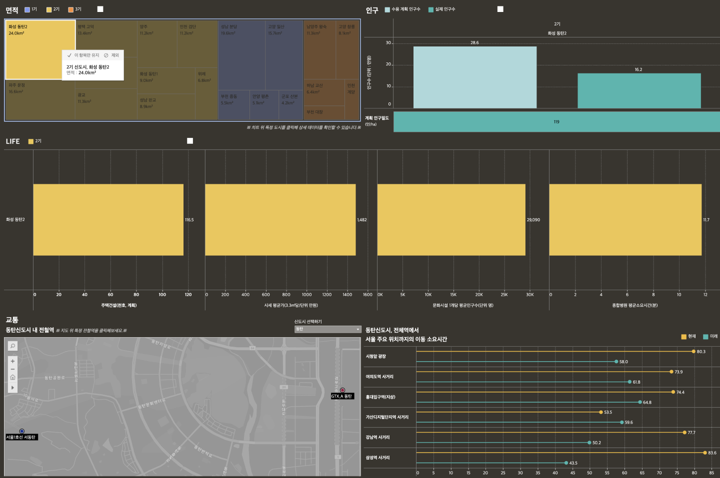The width and height of the screenshot is (720, 478).
Task: Select 이 항목만 유지 in tooltip
Action: click(83, 55)
